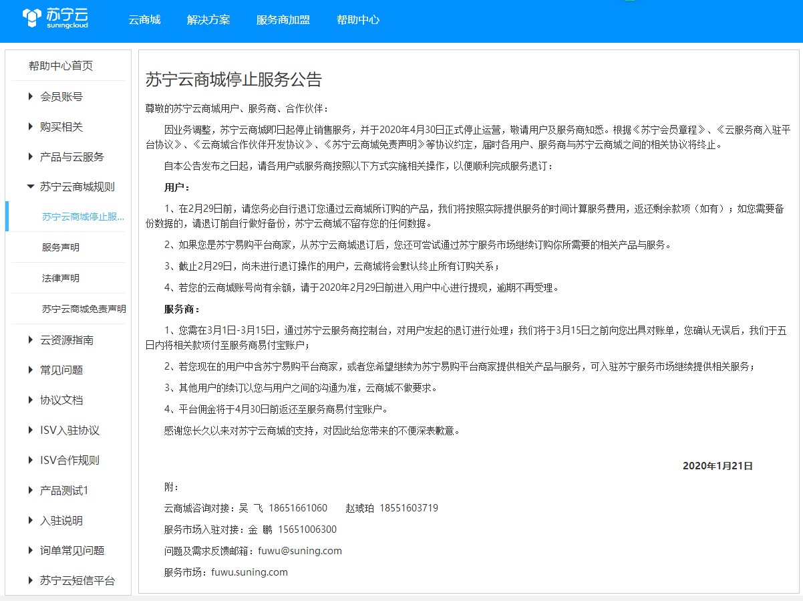Expand the 产品测试1 arrow
Screen dimensions: 803x601
(31, 490)
